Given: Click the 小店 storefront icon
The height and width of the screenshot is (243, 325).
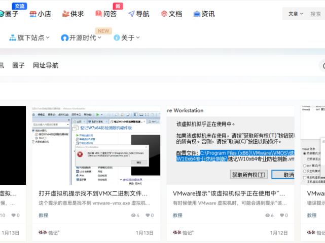Looking at the screenshot, I should (33, 14).
